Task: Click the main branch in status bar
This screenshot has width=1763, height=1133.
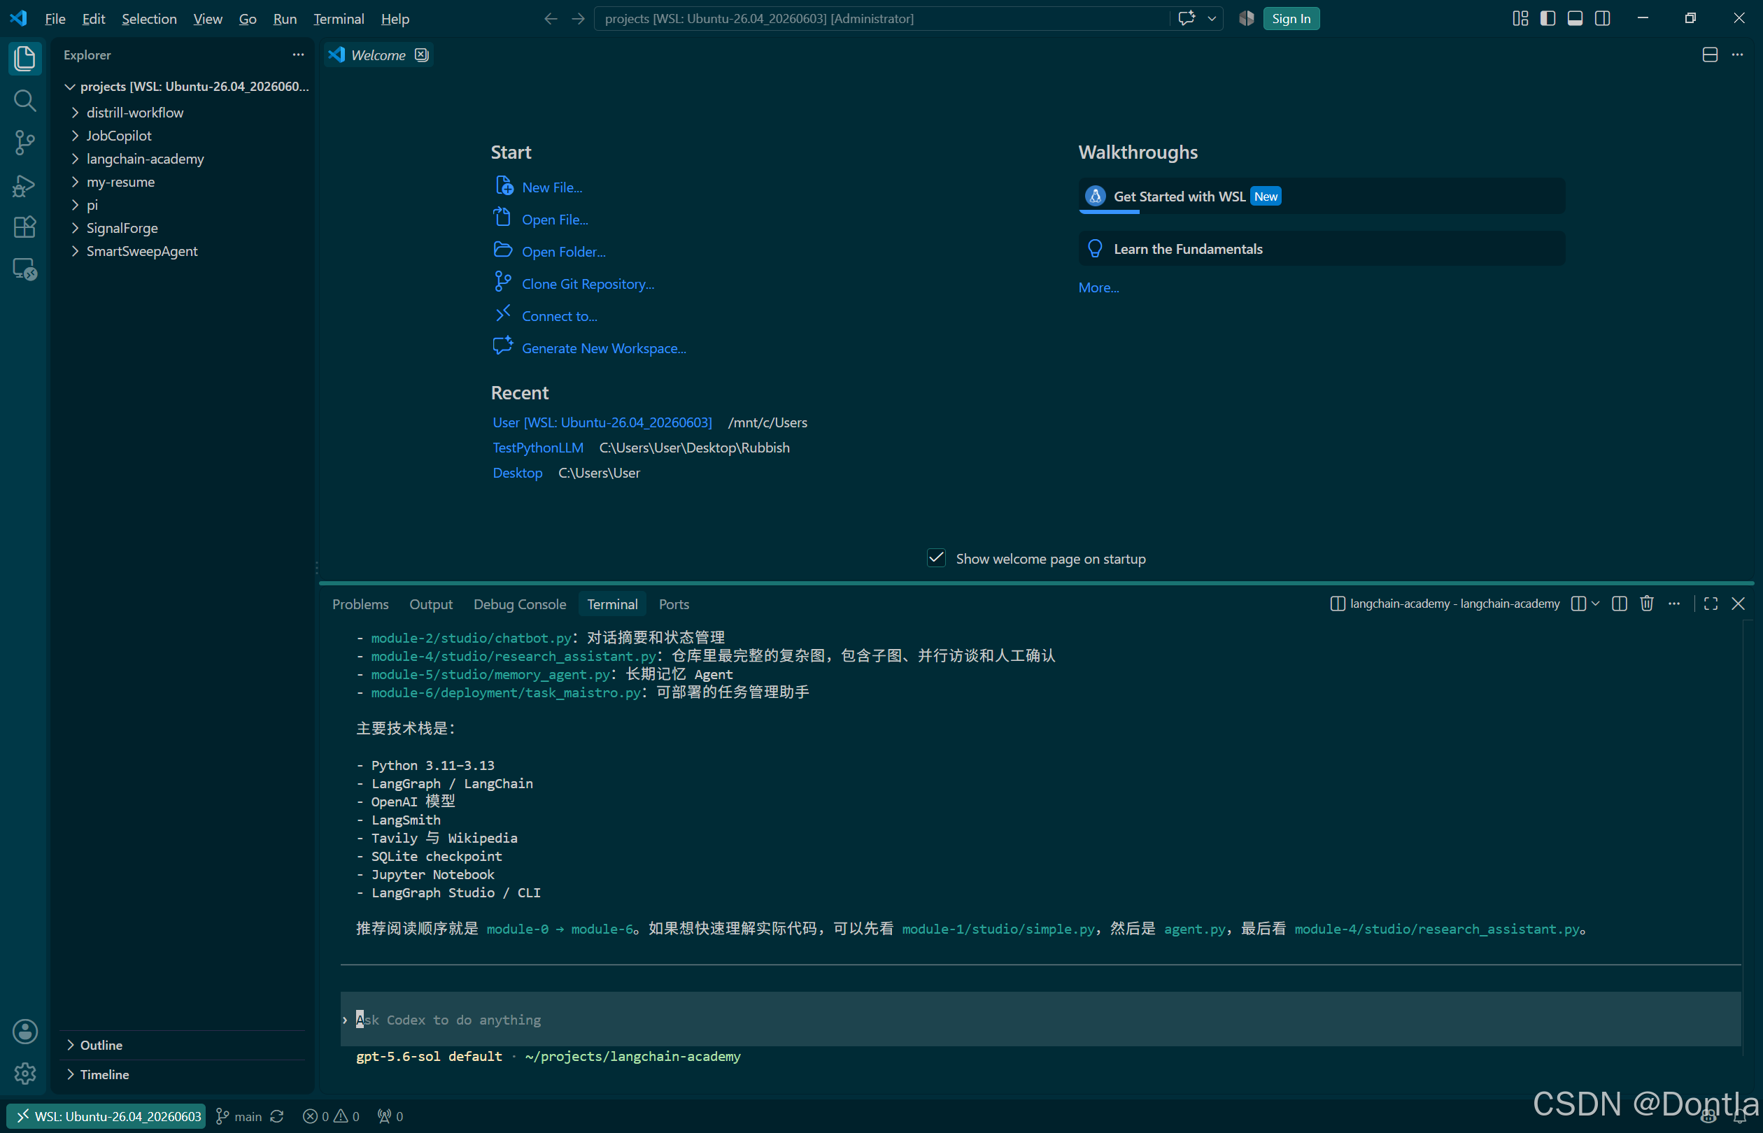Action: (x=240, y=1116)
